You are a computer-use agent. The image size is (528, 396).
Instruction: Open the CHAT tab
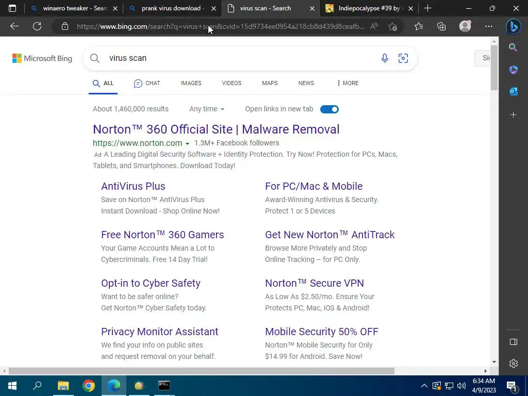147,83
